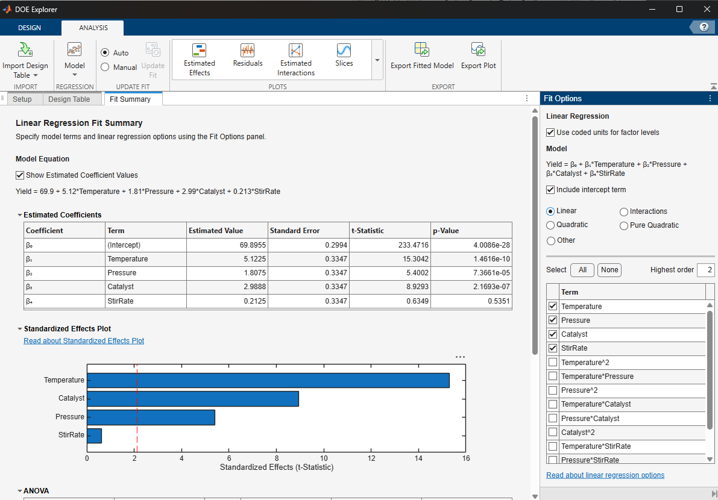
Task: Select the Other model radio button
Action: 551,240
